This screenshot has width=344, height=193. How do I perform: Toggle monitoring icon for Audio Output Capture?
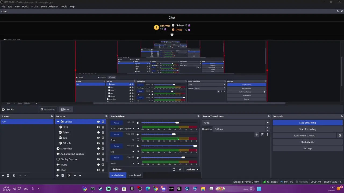click(138, 128)
